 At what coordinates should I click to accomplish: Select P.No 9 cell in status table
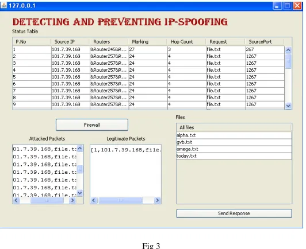click(x=32, y=104)
